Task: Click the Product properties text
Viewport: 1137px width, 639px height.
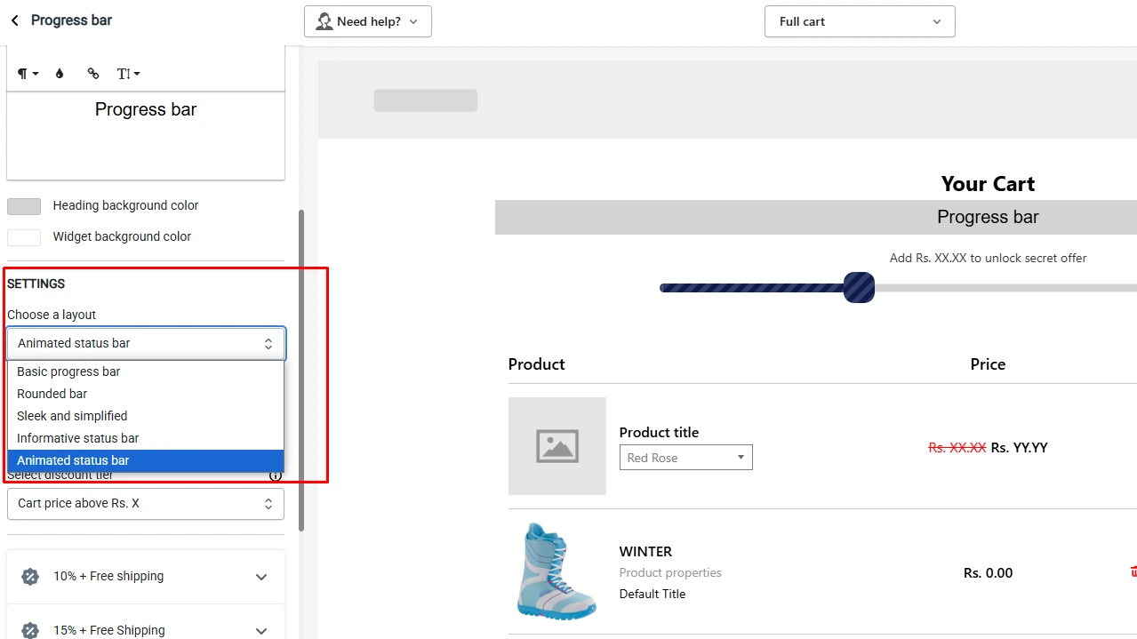Action: click(x=670, y=572)
